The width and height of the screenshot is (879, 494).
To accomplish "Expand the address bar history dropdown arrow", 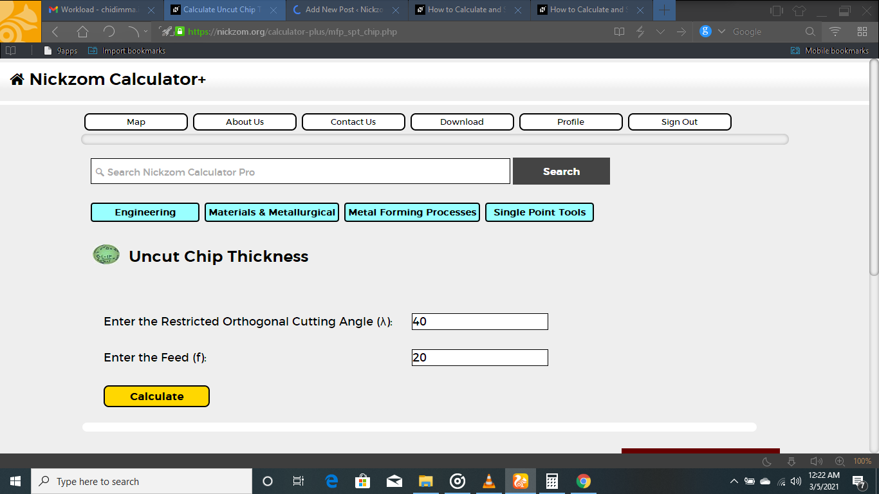I will (x=661, y=32).
